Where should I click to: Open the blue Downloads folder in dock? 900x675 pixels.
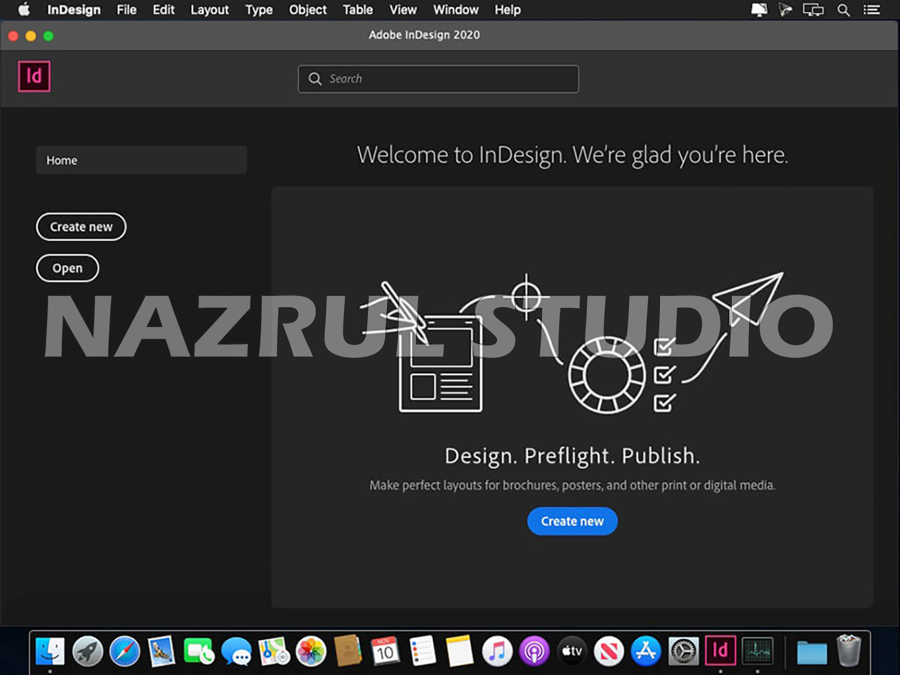pos(812,652)
